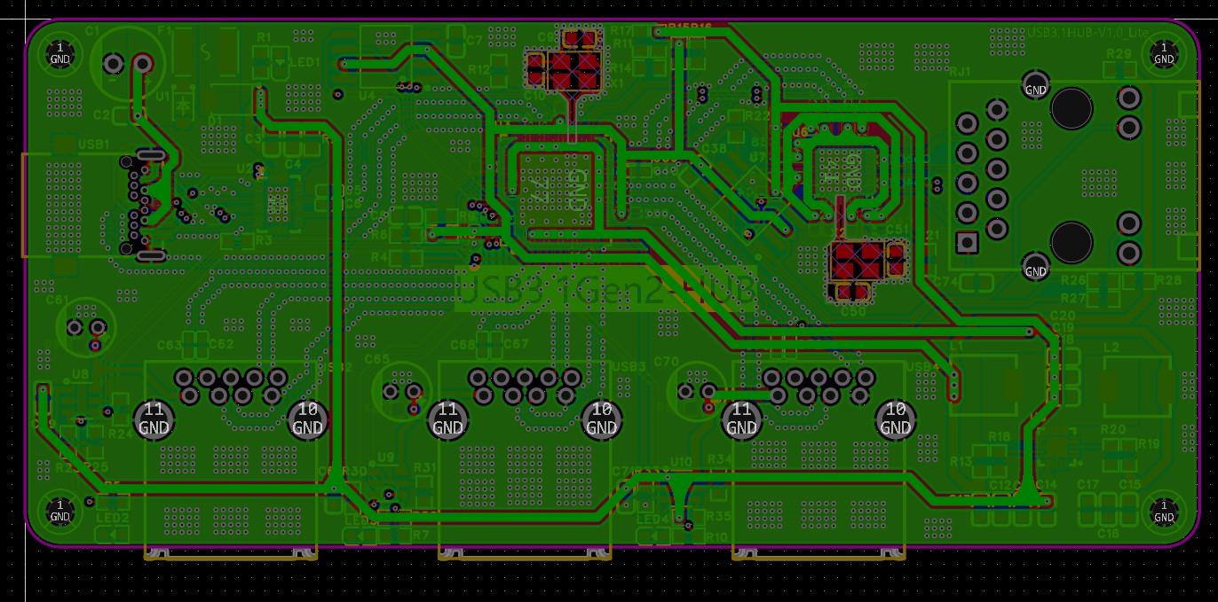Click the lower GND shield pad of RJ1
This screenshot has width=1218, height=602.
coord(1035,266)
